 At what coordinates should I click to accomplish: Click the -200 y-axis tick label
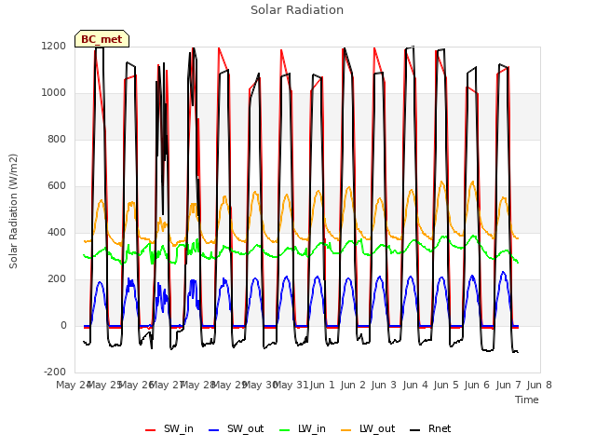(x=55, y=372)
